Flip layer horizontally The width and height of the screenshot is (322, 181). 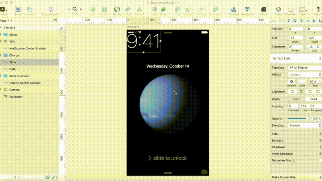click(311, 47)
